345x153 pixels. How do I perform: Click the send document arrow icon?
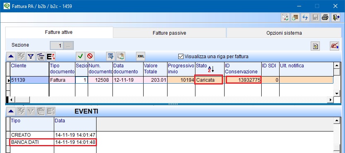coord(110,57)
